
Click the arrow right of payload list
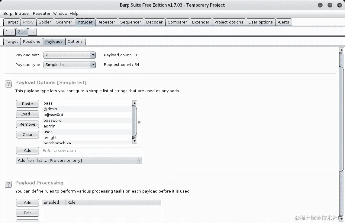tap(140, 122)
